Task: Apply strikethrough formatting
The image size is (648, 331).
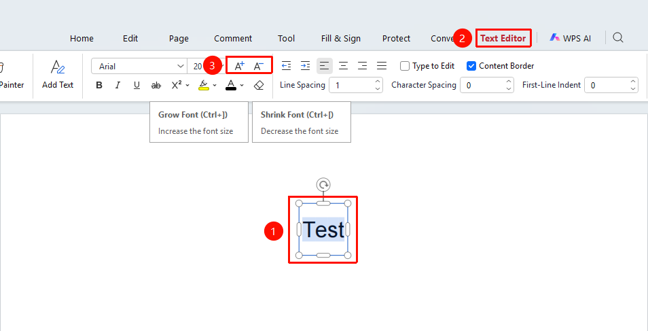Action: 156,85
